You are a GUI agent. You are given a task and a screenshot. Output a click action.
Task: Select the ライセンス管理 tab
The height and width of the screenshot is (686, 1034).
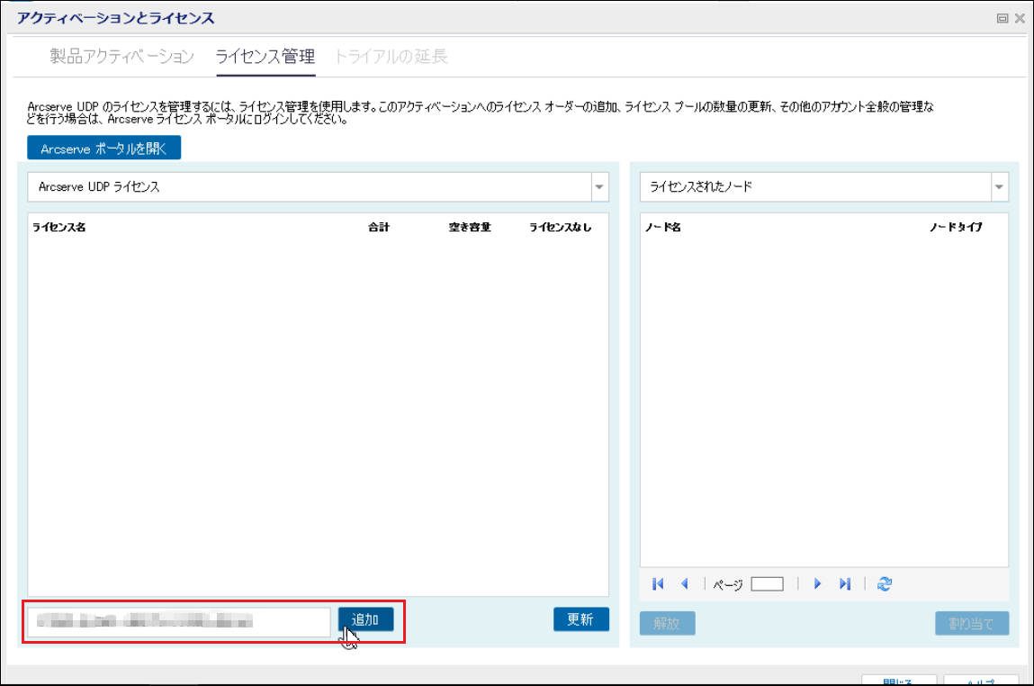(x=265, y=57)
